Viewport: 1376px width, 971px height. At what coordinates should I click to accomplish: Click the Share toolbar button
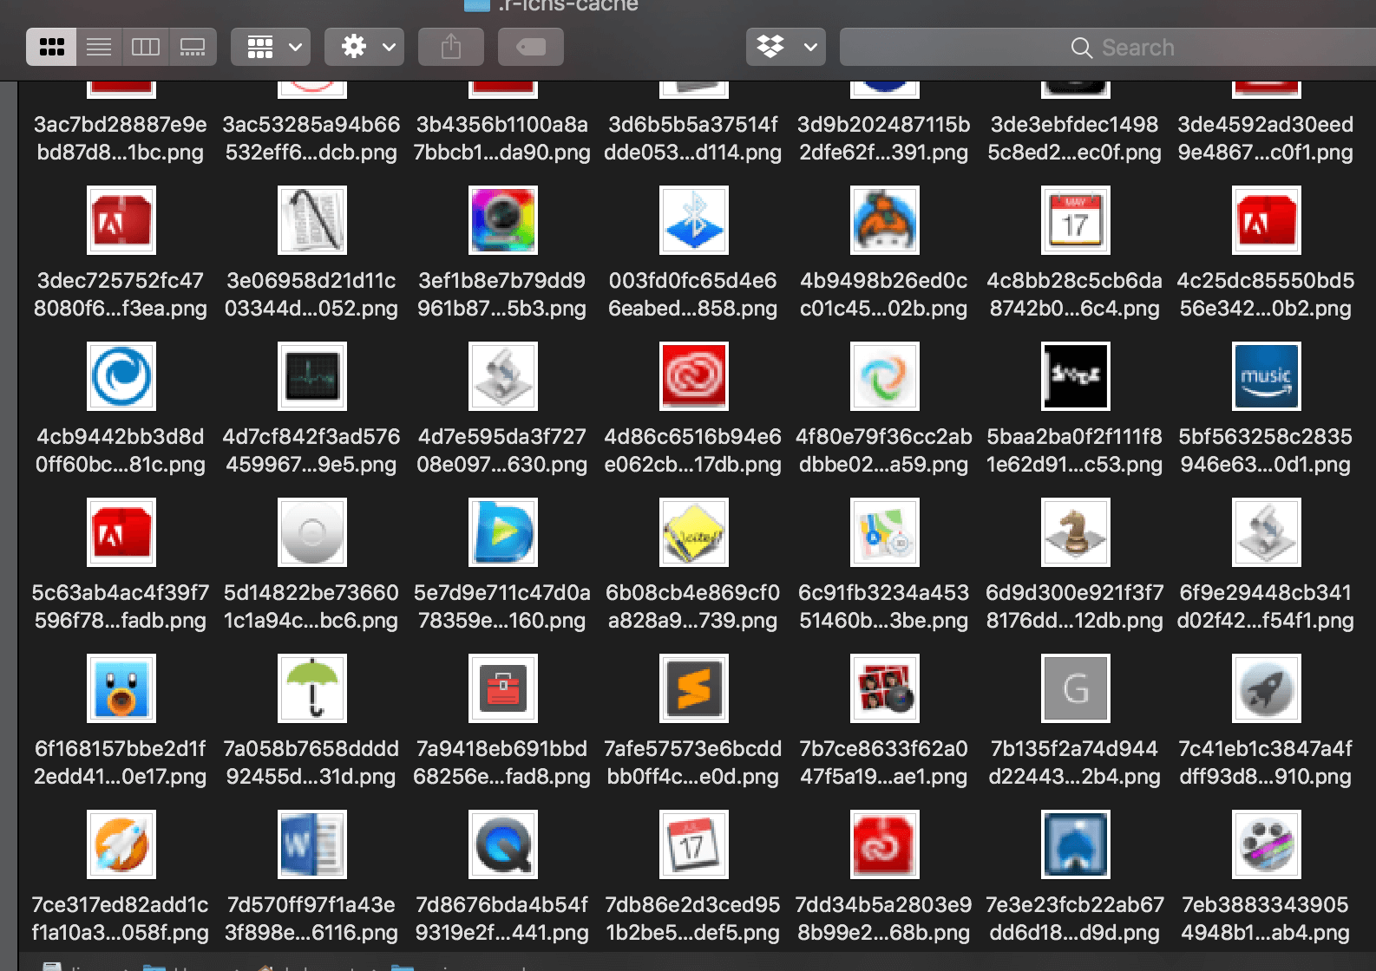pyautogui.click(x=450, y=47)
